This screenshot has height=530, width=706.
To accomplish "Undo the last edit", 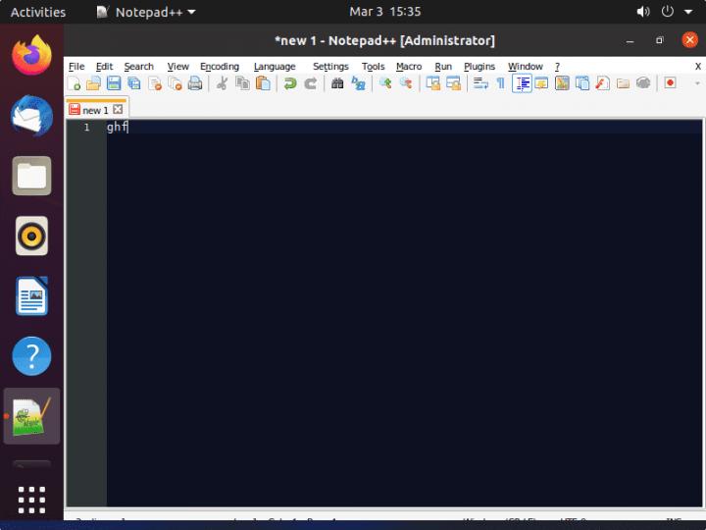I will (x=290, y=83).
